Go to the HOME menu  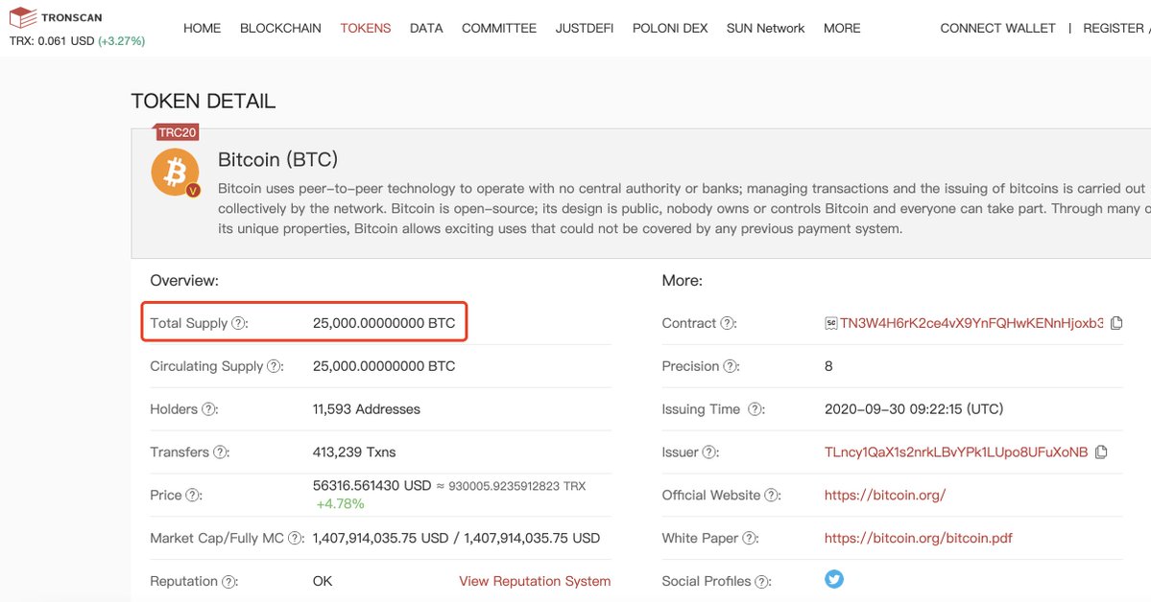point(202,28)
